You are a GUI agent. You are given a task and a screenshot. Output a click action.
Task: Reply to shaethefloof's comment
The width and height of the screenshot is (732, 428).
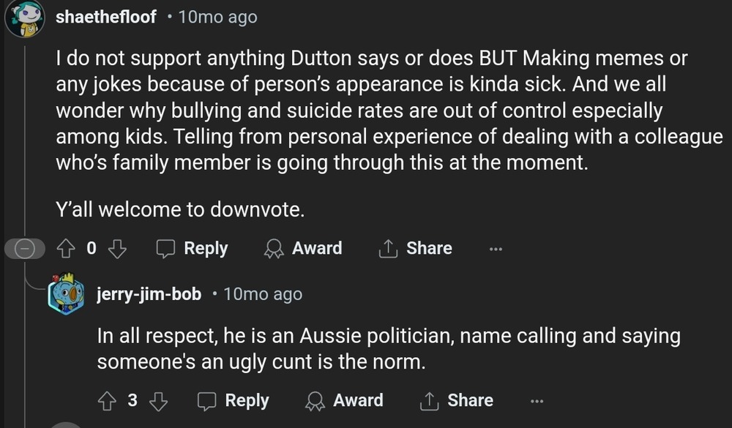point(193,249)
